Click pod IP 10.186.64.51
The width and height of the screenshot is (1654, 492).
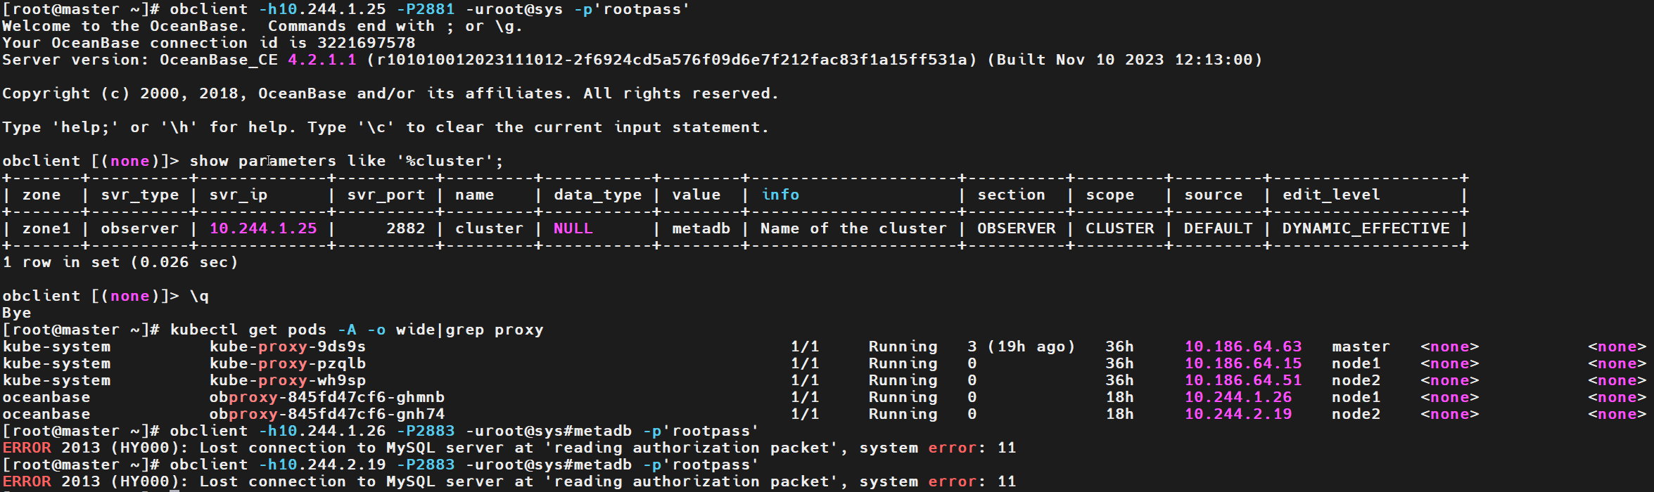coord(1243,380)
